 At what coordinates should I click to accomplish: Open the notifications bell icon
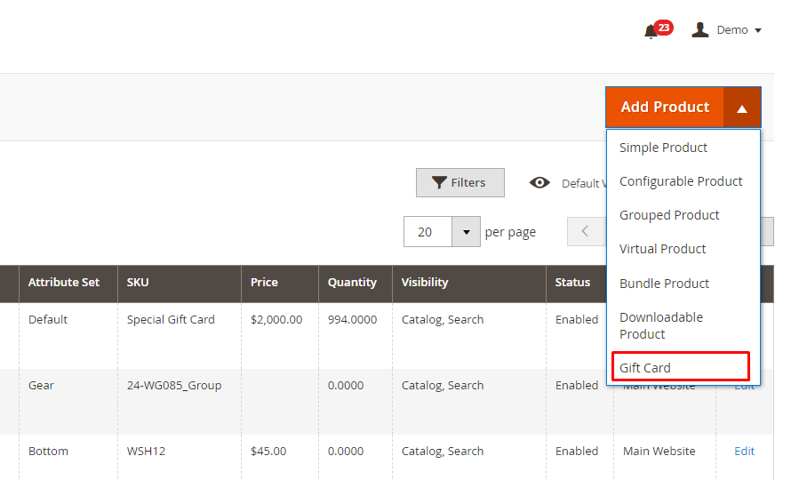coord(651,31)
